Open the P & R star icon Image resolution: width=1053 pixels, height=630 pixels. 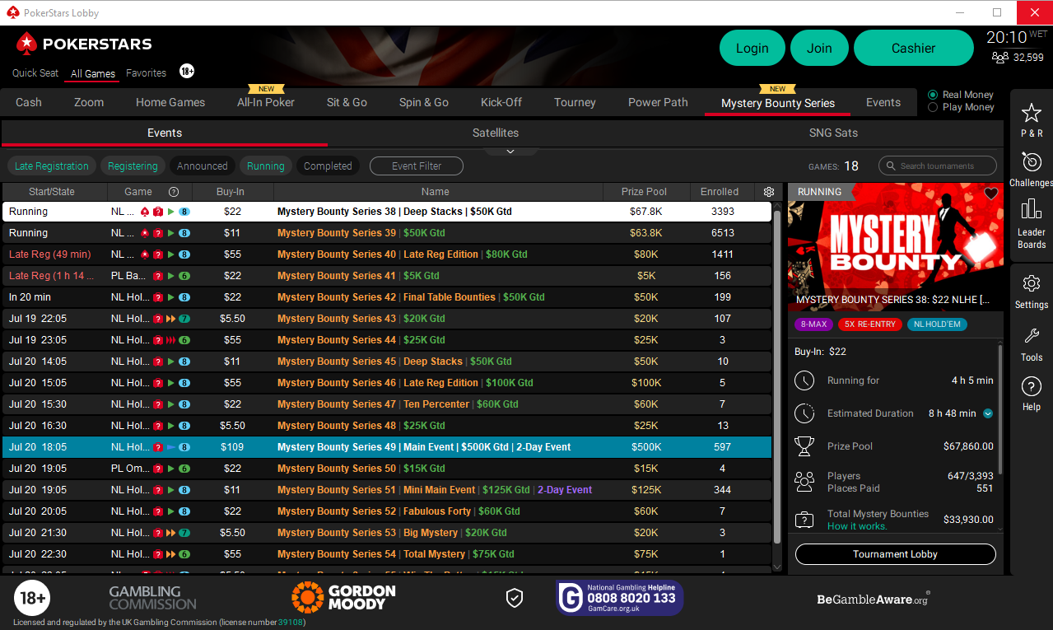pyautogui.click(x=1031, y=113)
